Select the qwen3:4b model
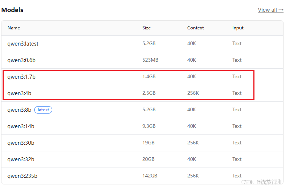Image resolution: width=285 pixels, height=187 pixels. (19, 93)
